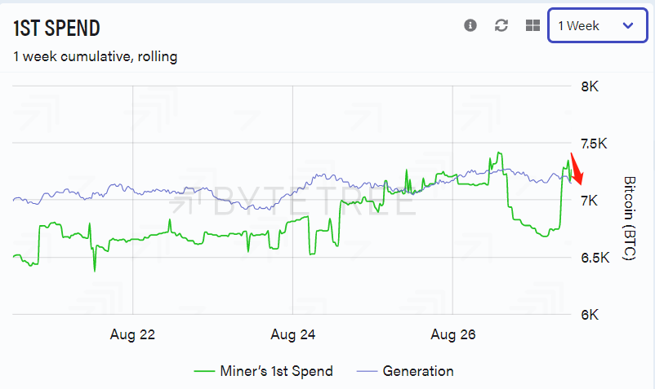Click the 8K axis value

pyautogui.click(x=590, y=86)
